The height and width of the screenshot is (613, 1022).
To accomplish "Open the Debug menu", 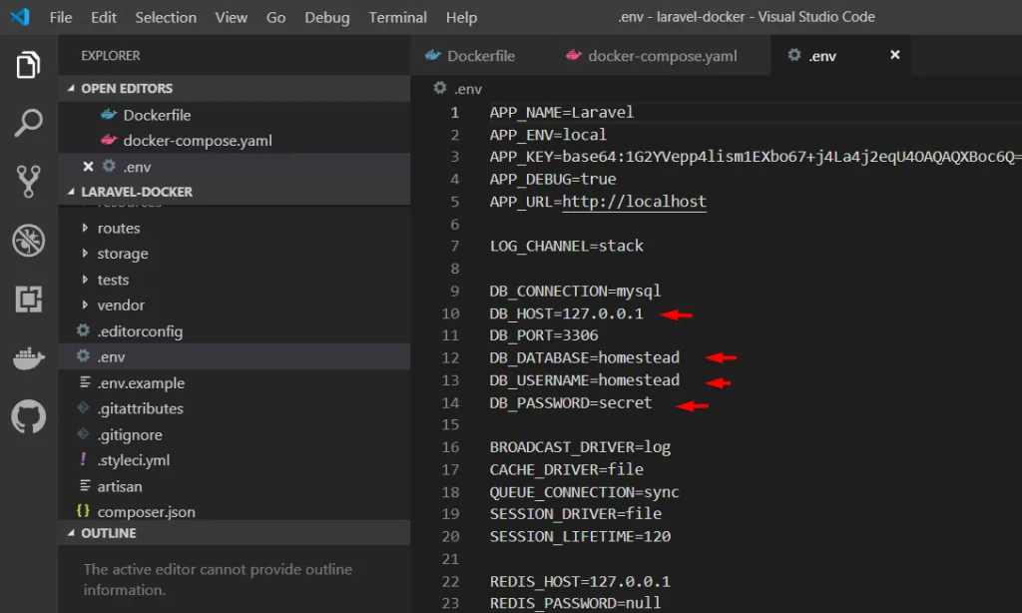I will point(327,18).
